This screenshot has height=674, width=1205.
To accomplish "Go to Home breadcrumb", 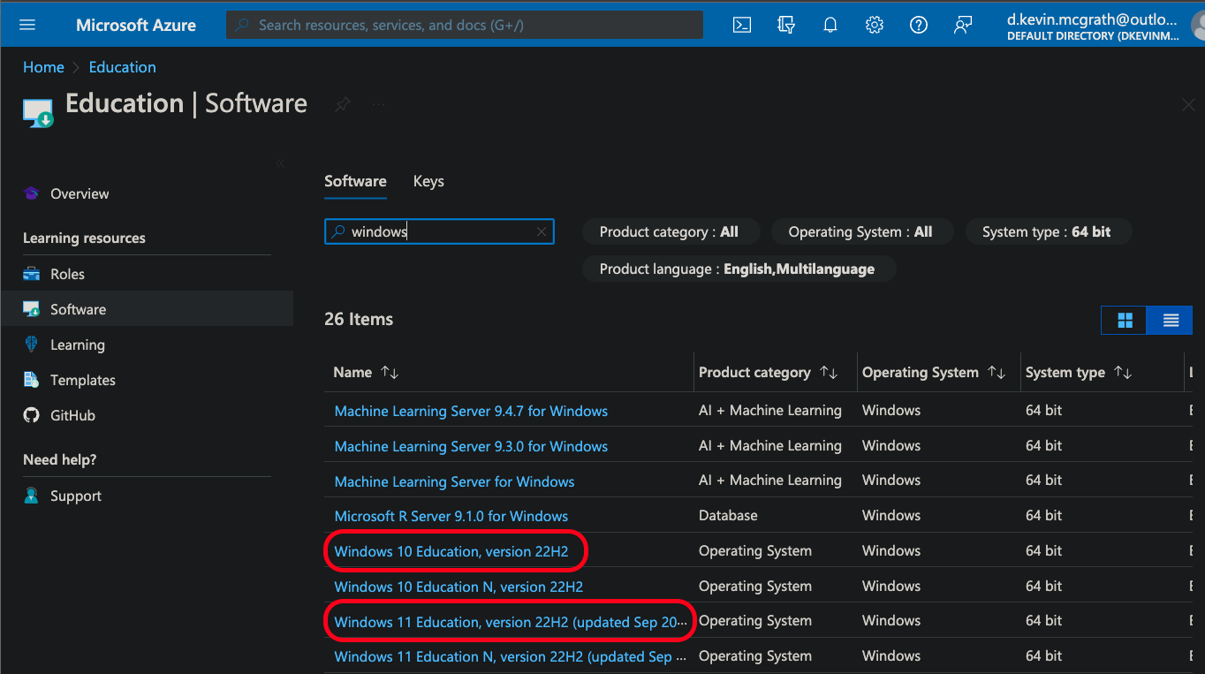I will tap(43, 67).
